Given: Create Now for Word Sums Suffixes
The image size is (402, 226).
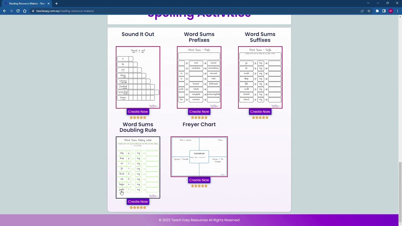Looking at the screenshot, I should (x=260, y=112).
